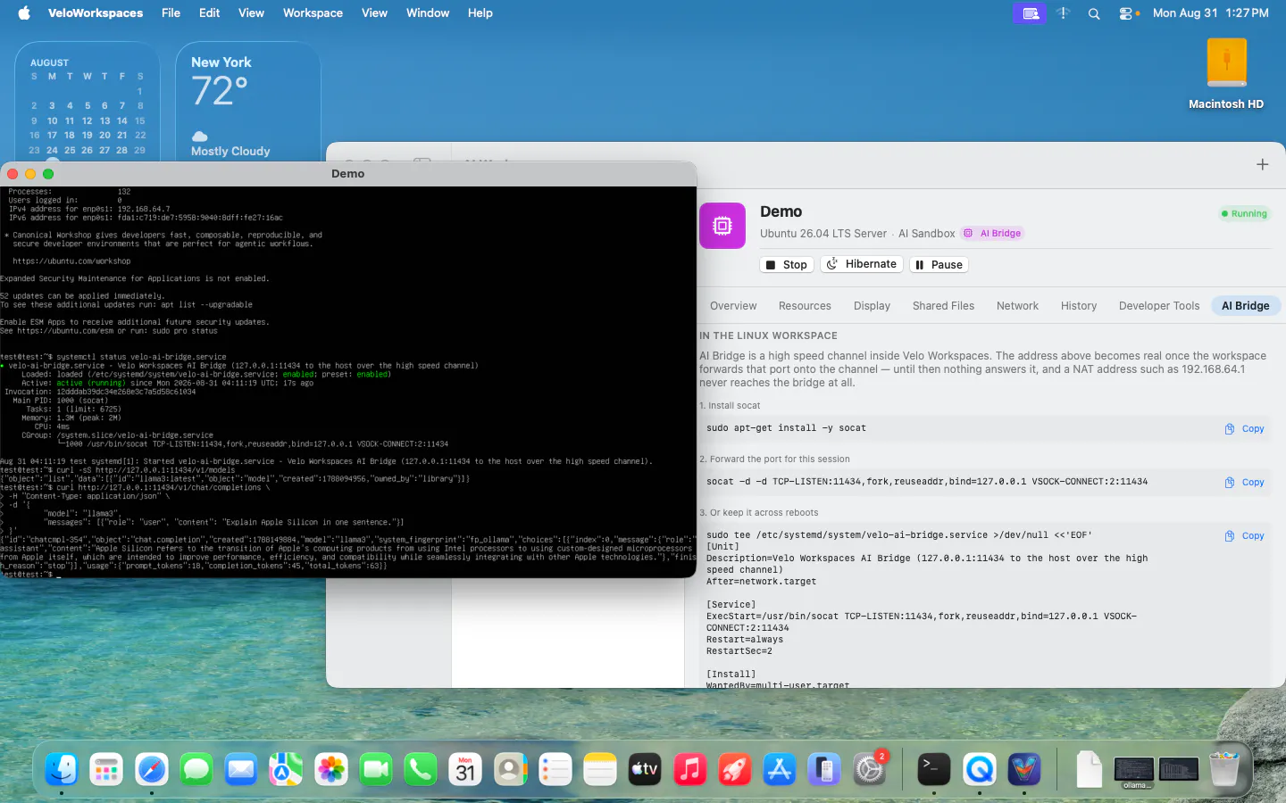Open Terminal from the Dock
The width and height of the screenshot is (1286, 803).
(934, 769)
